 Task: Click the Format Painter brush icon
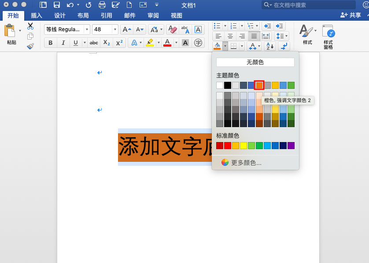(x=30, y=46)
